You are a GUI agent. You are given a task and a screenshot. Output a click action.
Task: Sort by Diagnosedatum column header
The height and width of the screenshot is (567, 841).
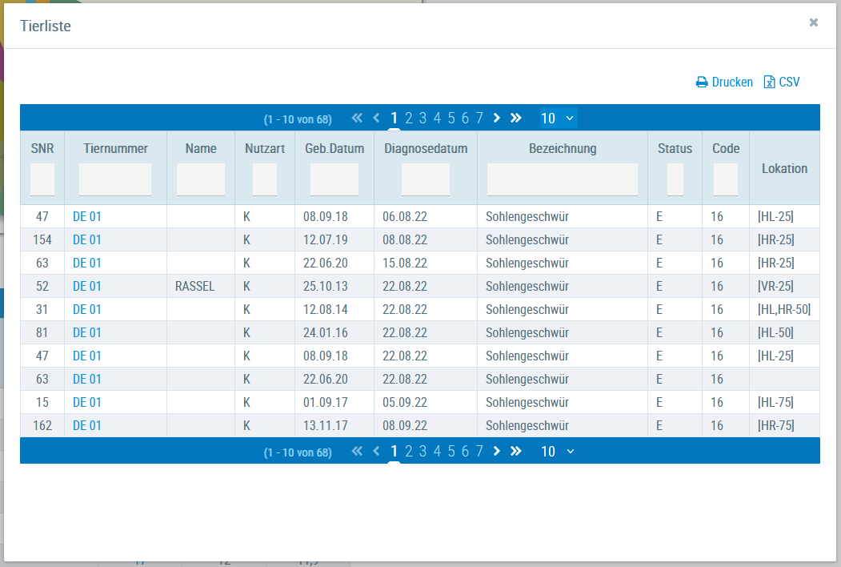click(425, 148)
